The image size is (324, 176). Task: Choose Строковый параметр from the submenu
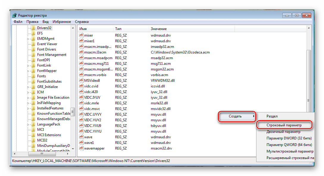284,125
